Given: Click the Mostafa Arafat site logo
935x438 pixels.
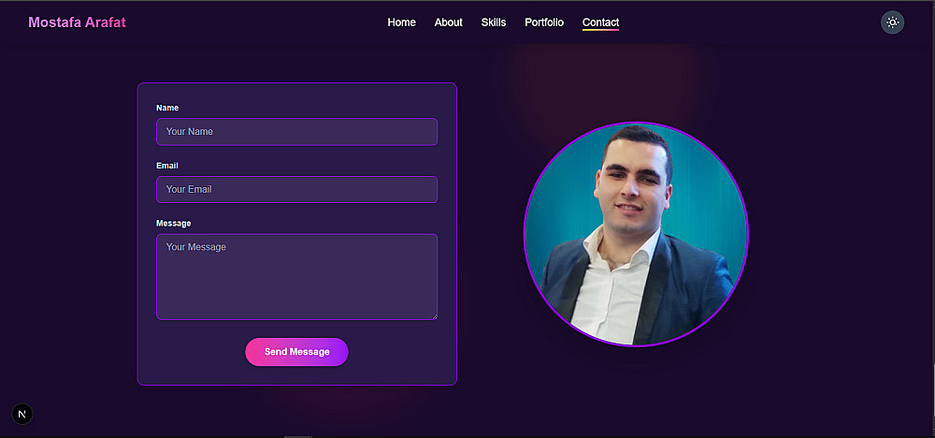Looking at the screenshot, I should pyautogui.click(x=77, y=22).
